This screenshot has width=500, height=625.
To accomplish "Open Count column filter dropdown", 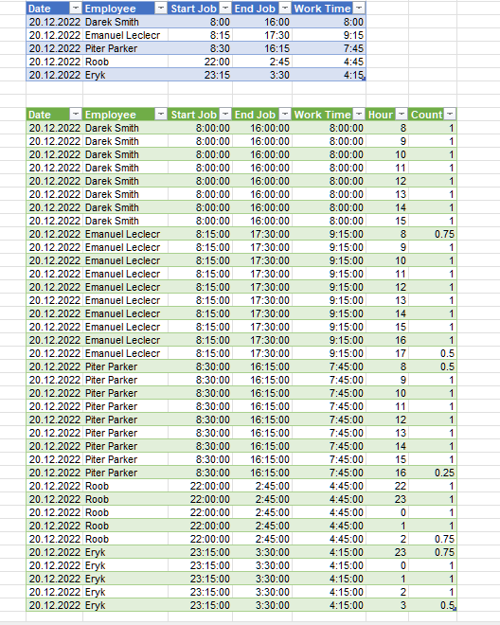I will tap(450, 115).
